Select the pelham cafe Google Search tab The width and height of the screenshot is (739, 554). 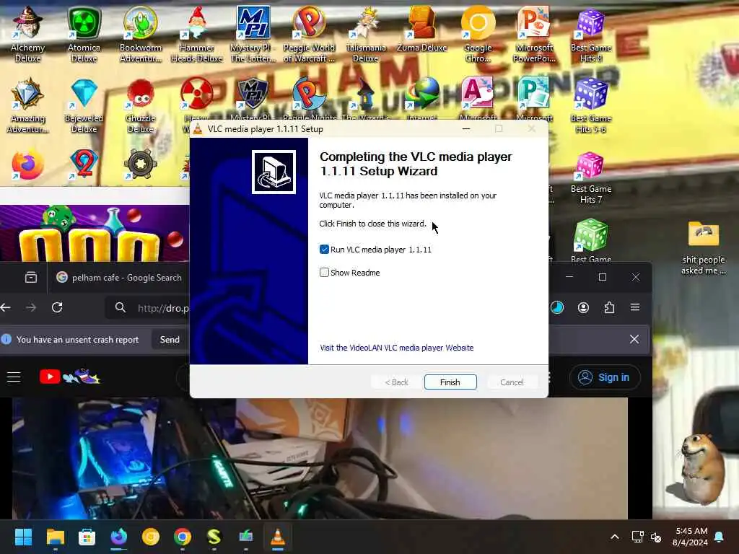(x=119, y=278)
